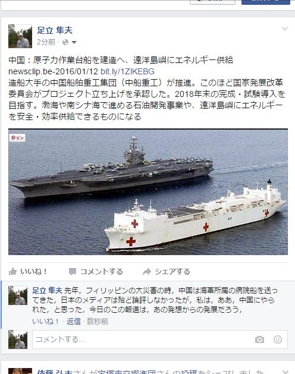Open the bit.ly/1ZIKEBG link
The height and width of the screenshot is (374, 295).
(127, 71)
